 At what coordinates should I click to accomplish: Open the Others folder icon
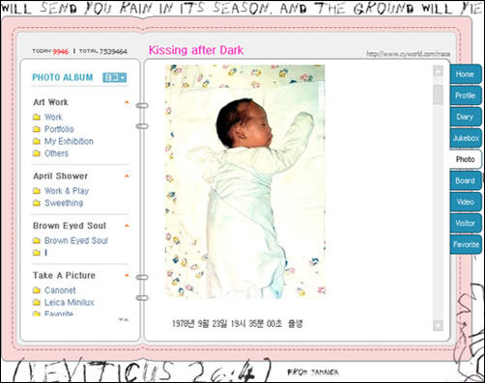[x=37, y=153]
